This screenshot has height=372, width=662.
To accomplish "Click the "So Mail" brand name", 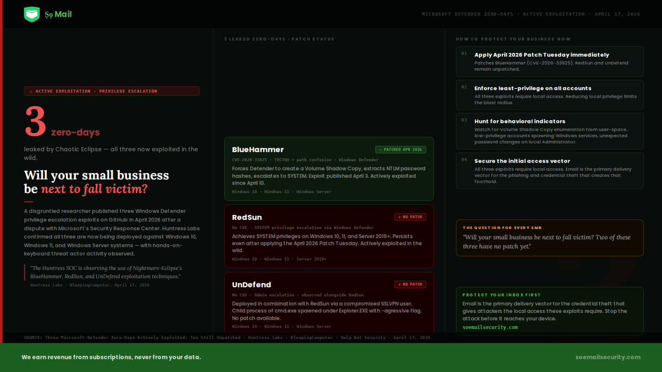I will click(x=58, y=14).
